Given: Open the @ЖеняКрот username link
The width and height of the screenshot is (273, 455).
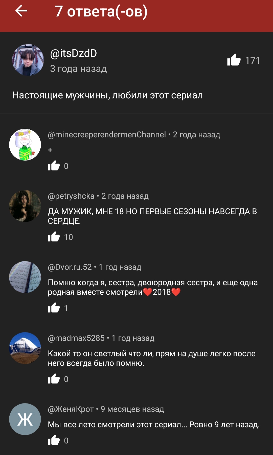Looking at the screenshot, I should 71,409.
